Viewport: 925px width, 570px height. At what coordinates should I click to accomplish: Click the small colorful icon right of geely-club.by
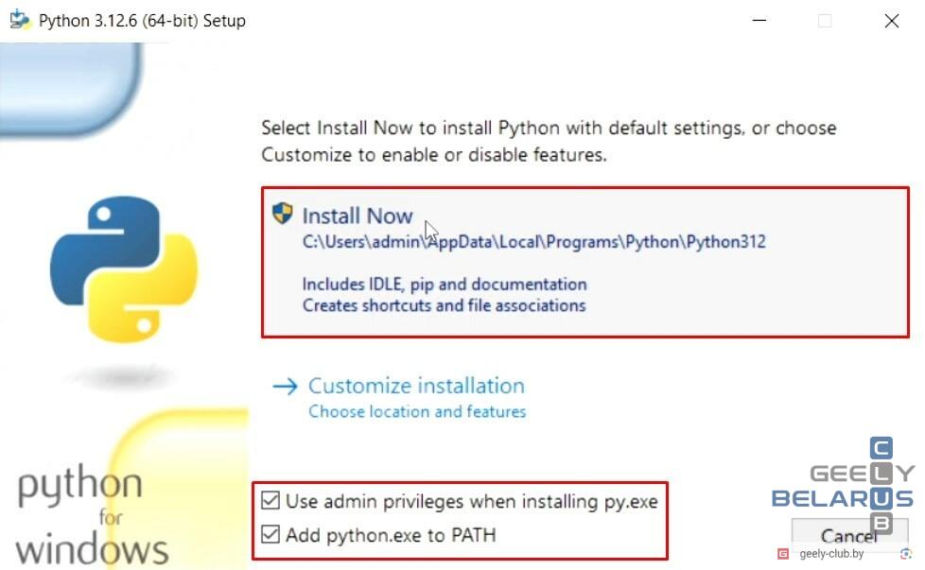[x=906, y=554]
